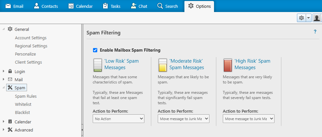Click the Options gear icon in tab
322x137 pixels.
click(x=191, y=6)
